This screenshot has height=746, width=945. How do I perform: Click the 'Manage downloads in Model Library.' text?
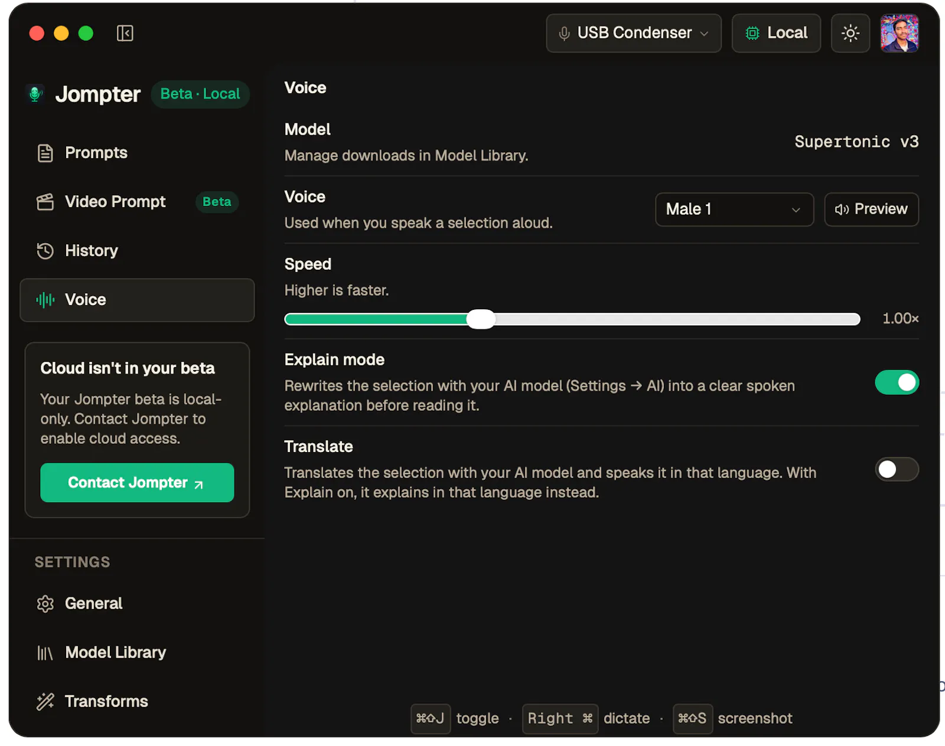point(406,156)
